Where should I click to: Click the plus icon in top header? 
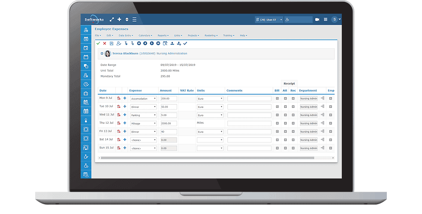[119, 19]
